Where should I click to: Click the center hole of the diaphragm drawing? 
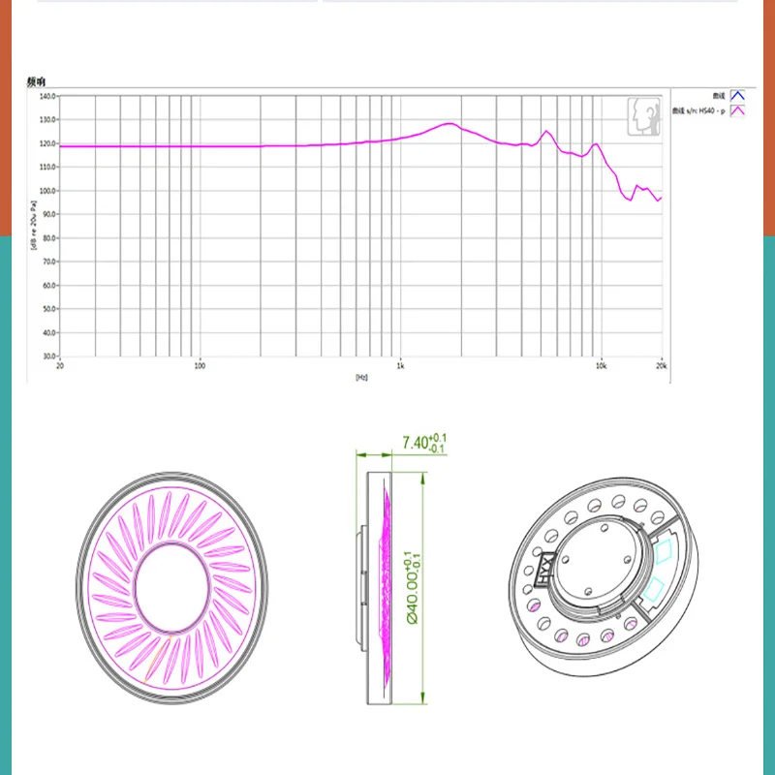[172, 587]
